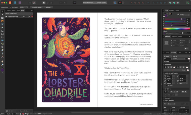The height and width of the screenshot is (115, 191).
Task: Click Update Numbers button in Books panel
Action: coord(24,111)
